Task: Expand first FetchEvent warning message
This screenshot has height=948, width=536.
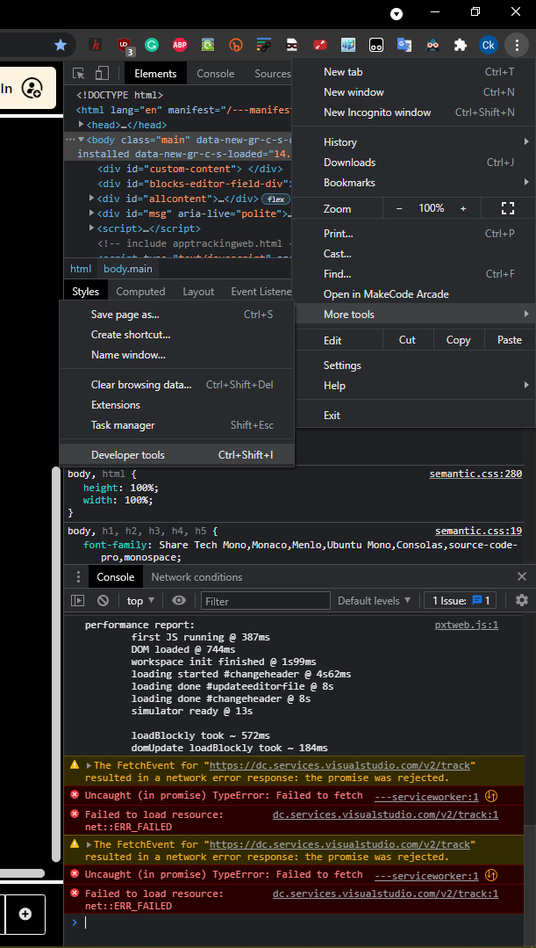Action: 89,765
